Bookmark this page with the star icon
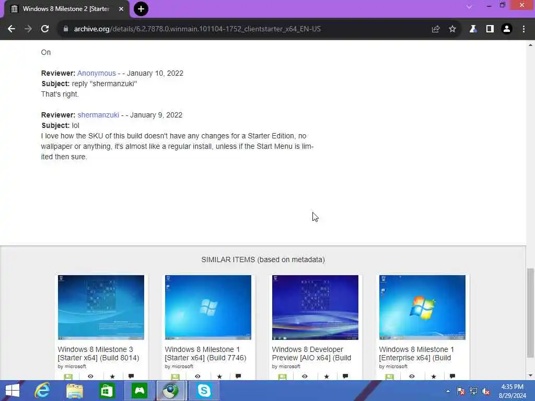 pyautogui.click(x=452, y=29)
